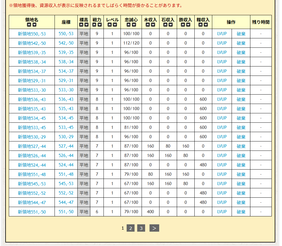Click the next page arrow button
Image resolution: width=282 pixels, height=246 pixels.
coord(154,228)
